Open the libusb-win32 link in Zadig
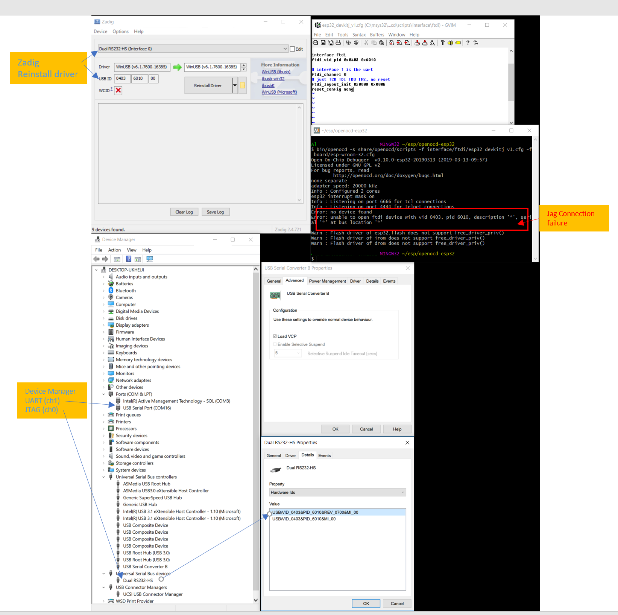Viewport: 618px width, 615px height. (x=273, y=79)
